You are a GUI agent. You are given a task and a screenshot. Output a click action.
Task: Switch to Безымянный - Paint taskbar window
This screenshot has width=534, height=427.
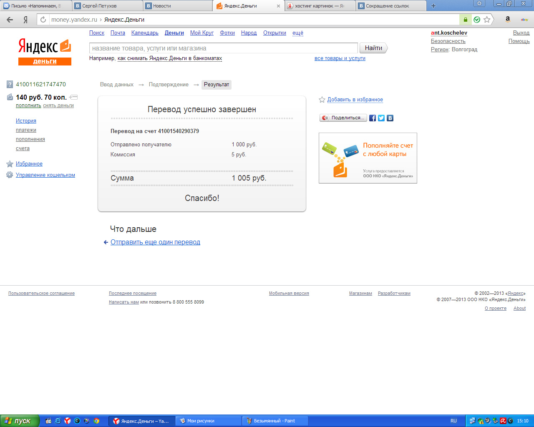pyautogui.click(x=275, y=421)
